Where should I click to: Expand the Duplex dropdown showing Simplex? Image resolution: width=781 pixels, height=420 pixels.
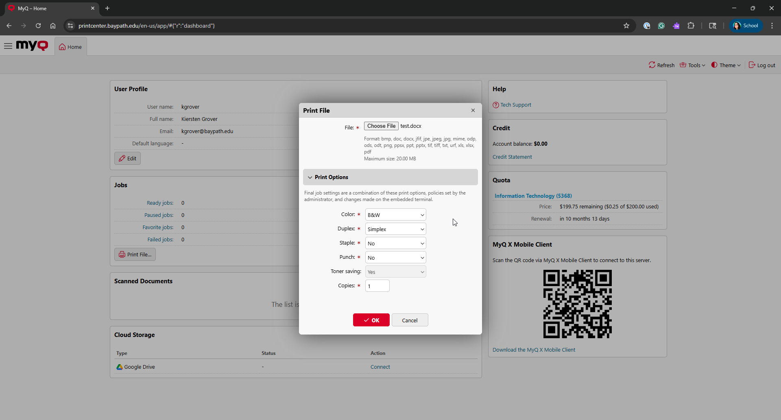pyautogui.click(x=395, y=229)
